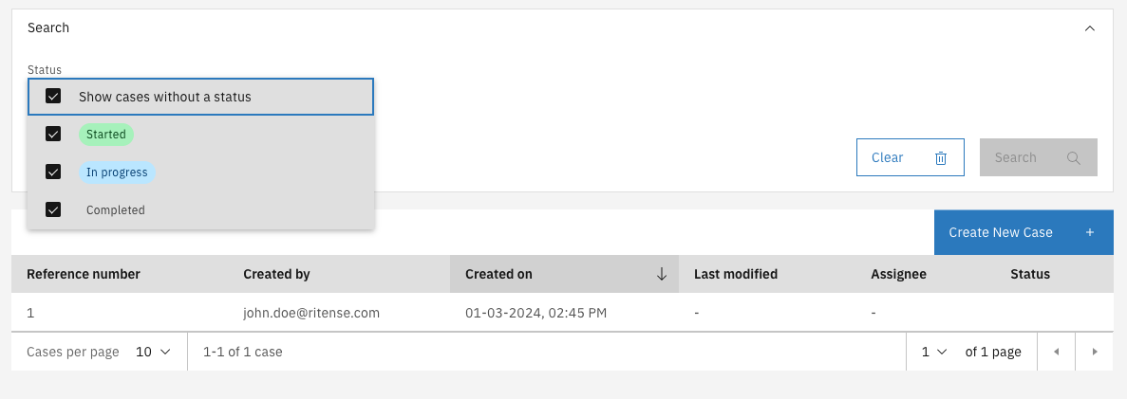Click the Clear button text
The height and width of the screenshot is (399, 1127).
pyautogui.click(x=887, y=158)
